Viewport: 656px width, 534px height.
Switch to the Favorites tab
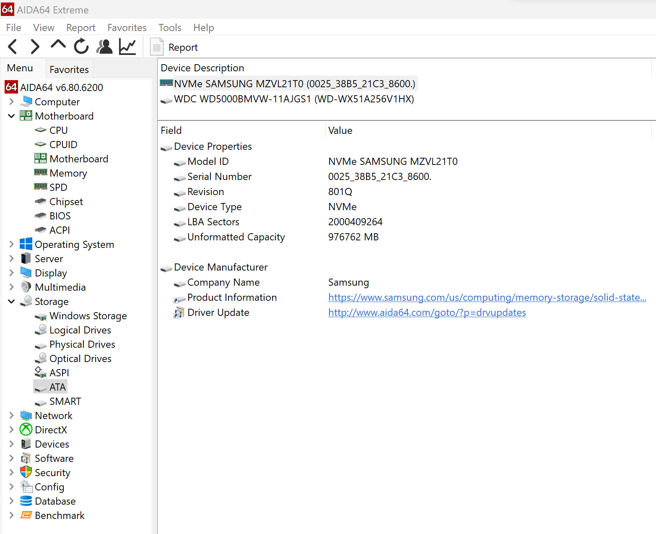click(69, 69)
